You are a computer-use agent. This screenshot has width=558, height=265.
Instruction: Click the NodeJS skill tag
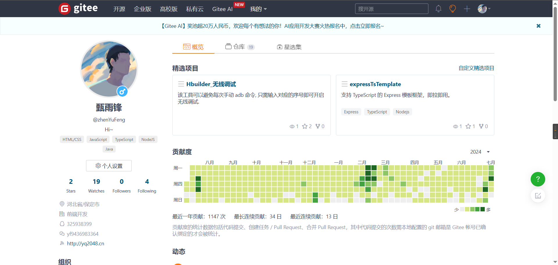point(148,139)
